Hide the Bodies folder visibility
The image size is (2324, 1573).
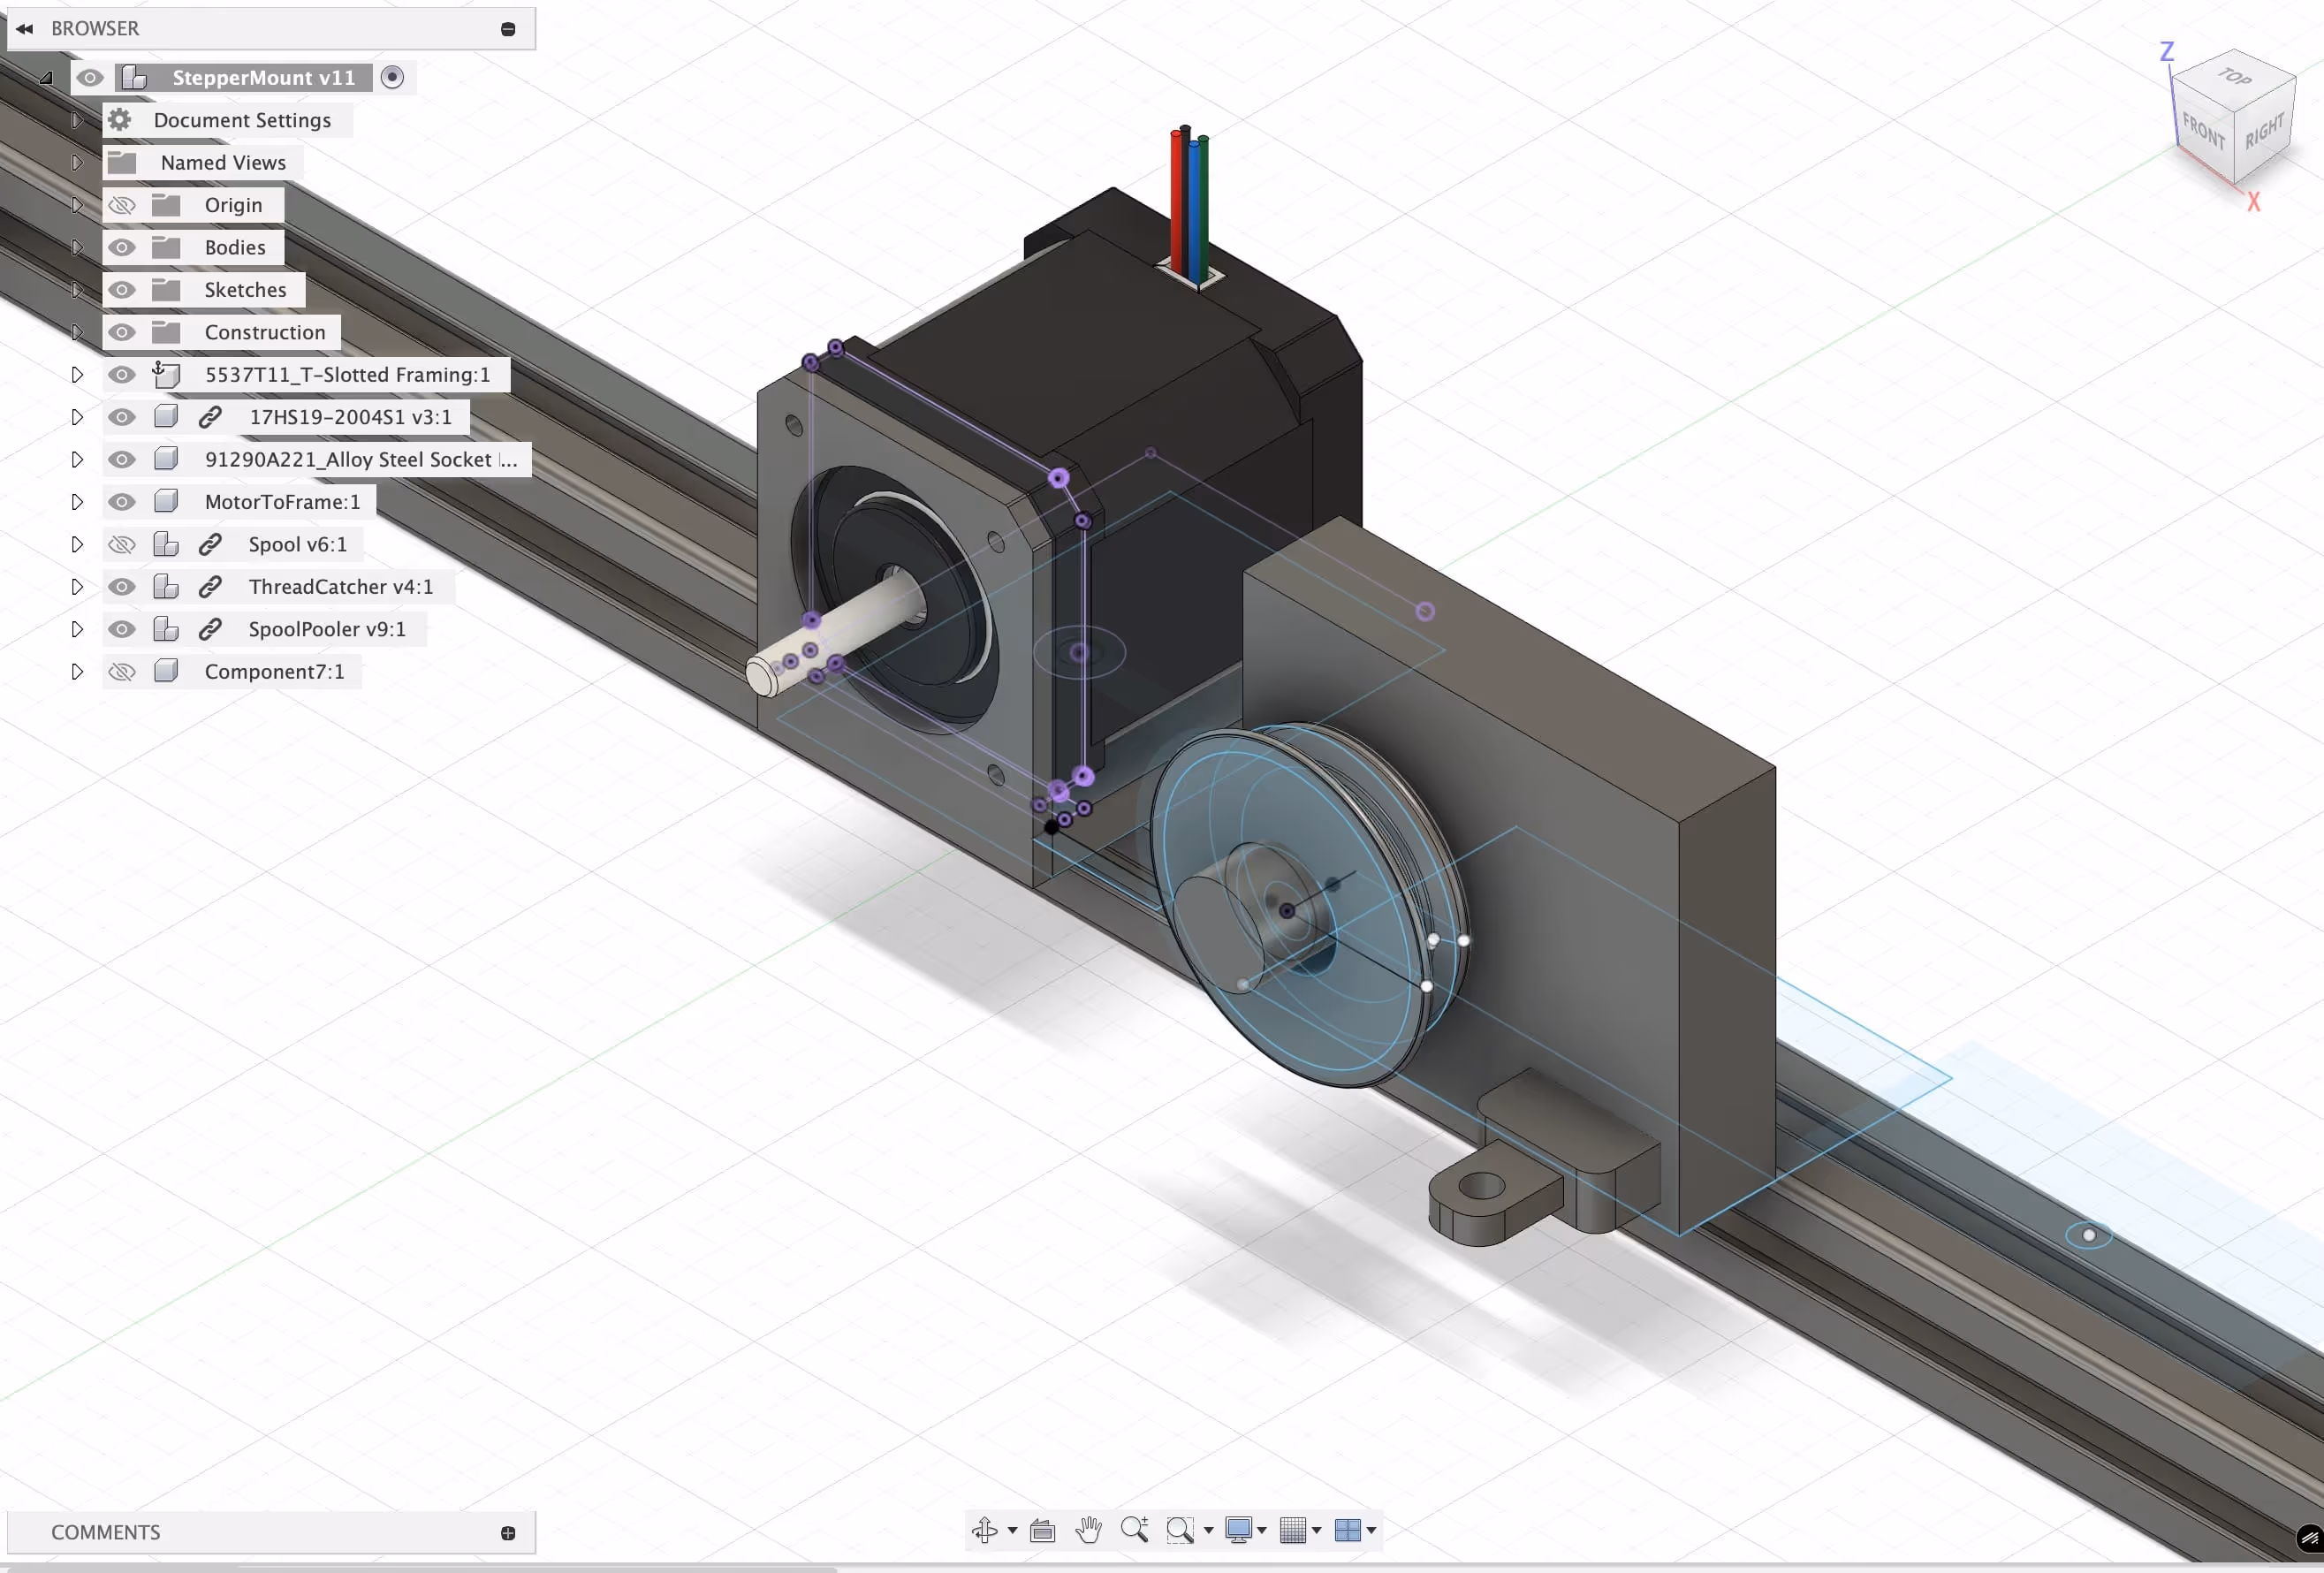click(121, 247)
